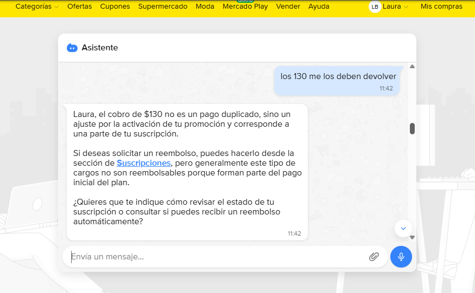Click the 11:42 timestamp on the assistant reply
The height and width of the screenshot is (293, 475).
(294, 233)
